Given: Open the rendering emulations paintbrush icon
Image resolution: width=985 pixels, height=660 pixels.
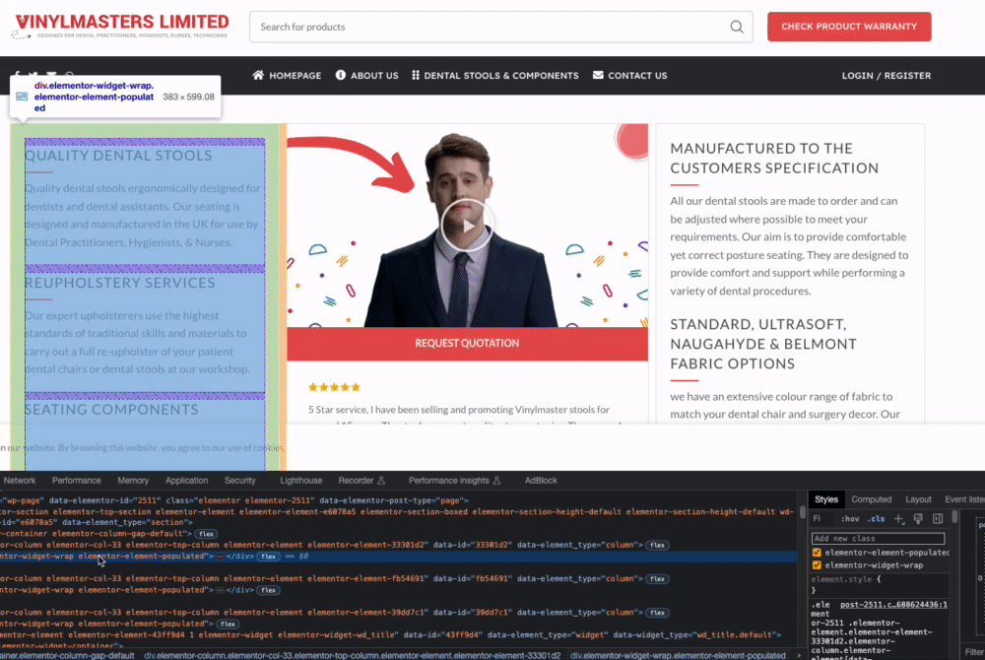Looking at the screenshot, I should (918, 519).
